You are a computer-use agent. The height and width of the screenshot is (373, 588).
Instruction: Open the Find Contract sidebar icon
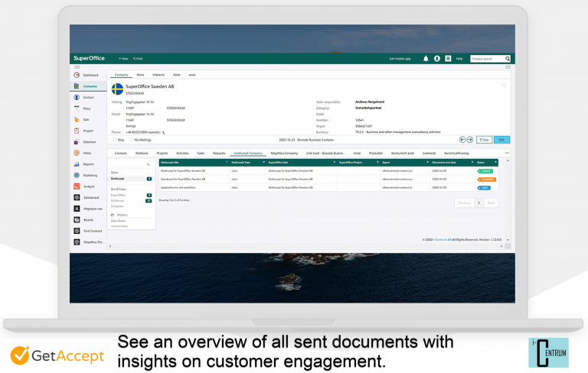(x=77, y=231)
